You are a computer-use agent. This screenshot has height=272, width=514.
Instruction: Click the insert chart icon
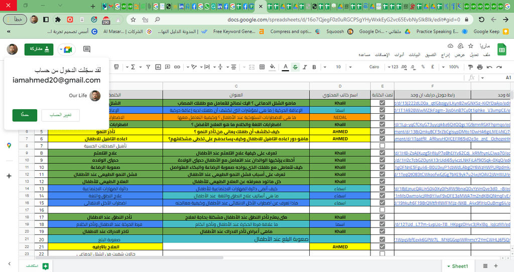point(158,67)
